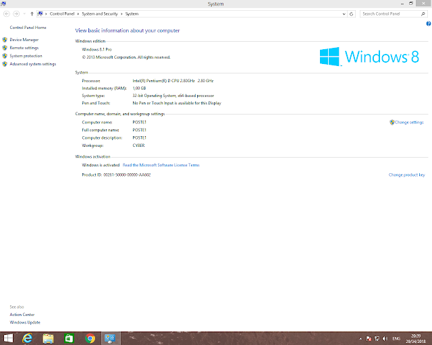The height and width of the screenshot is (345, 432).
Task: Open the Windows Start button
Action: click(8, 338)
